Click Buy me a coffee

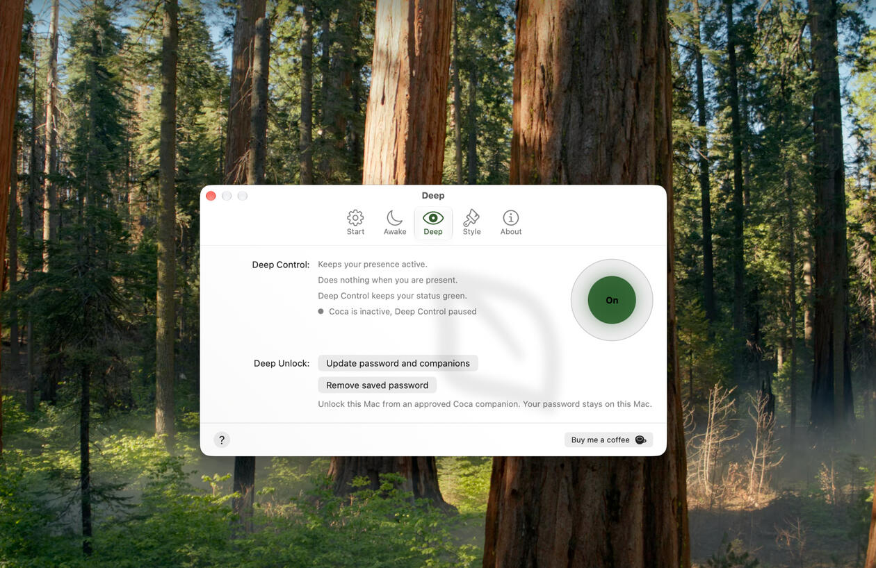(609, 440)
